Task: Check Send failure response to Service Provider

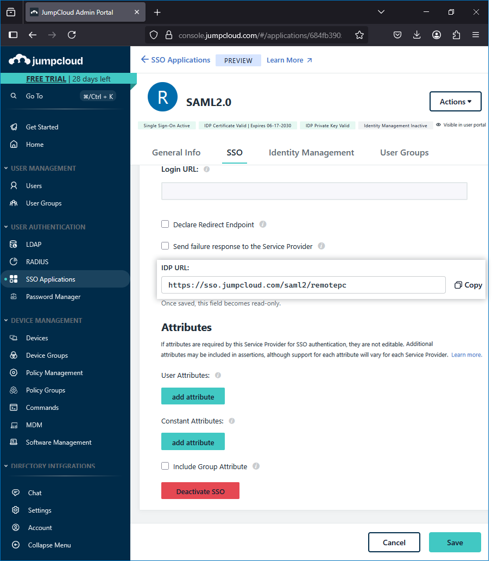Action: click(165, 246)
